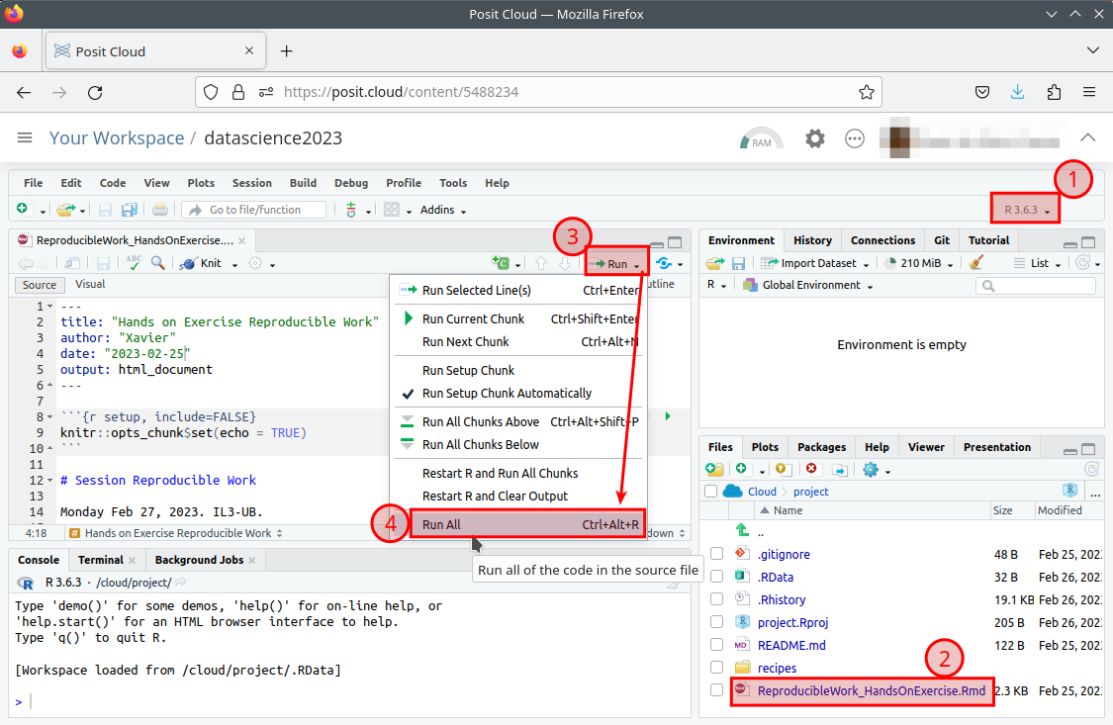Image resolution: width=1113 pixels, height=725 pixels.
Task: Switch to the Packages tab
Action: point(821,447)
